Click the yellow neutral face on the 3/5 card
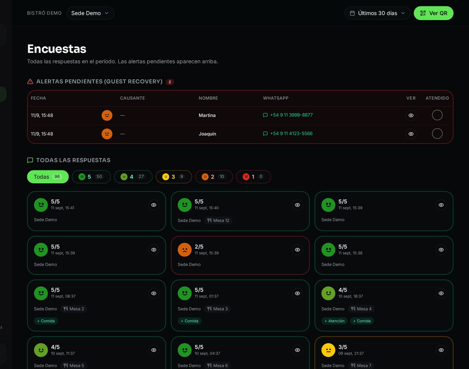Image resolution: width=469 pixels, height=369 pixels. click(328, 350)
